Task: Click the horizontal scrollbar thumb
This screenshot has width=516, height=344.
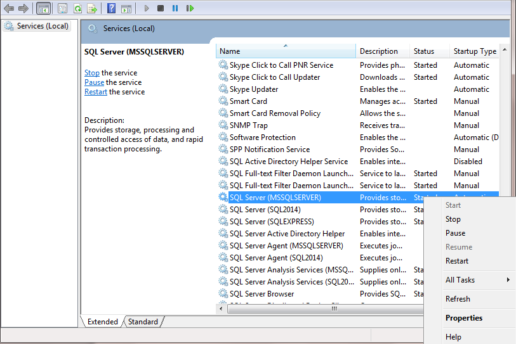Action: pyautogui.click(x=334, y=309)
